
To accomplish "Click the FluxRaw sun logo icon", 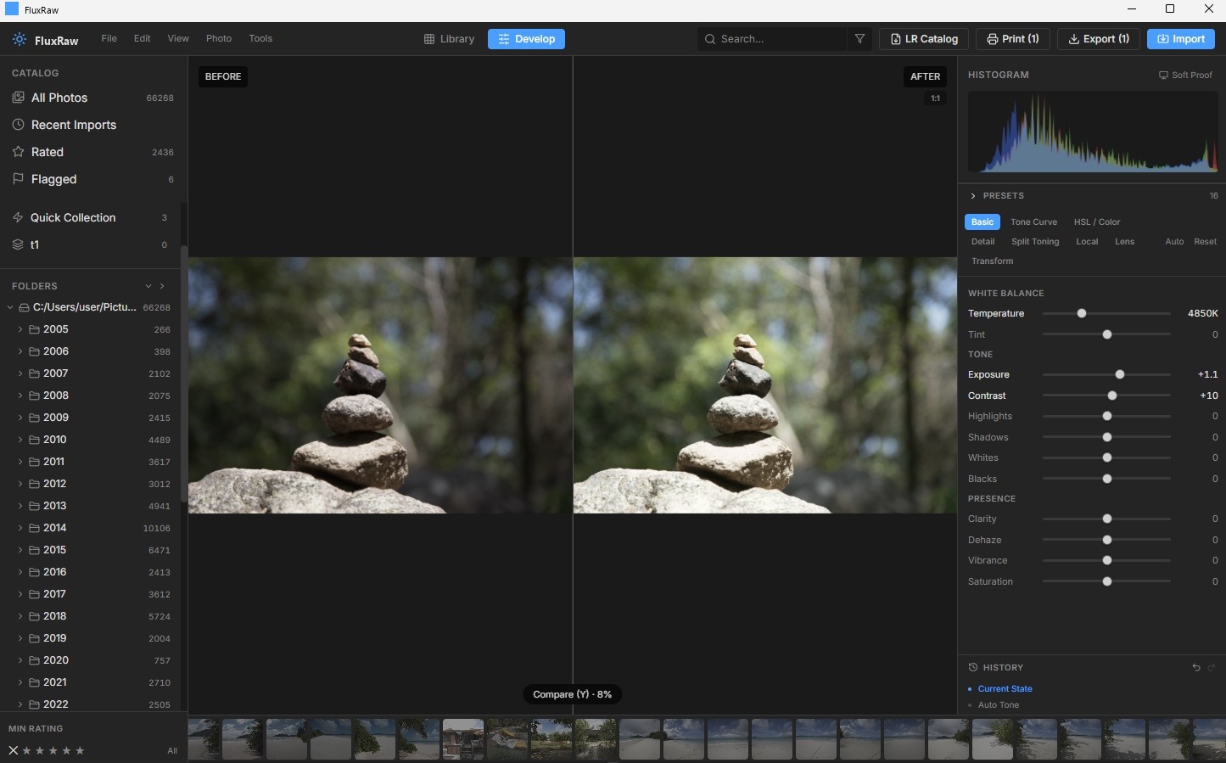I will (19, 38).
